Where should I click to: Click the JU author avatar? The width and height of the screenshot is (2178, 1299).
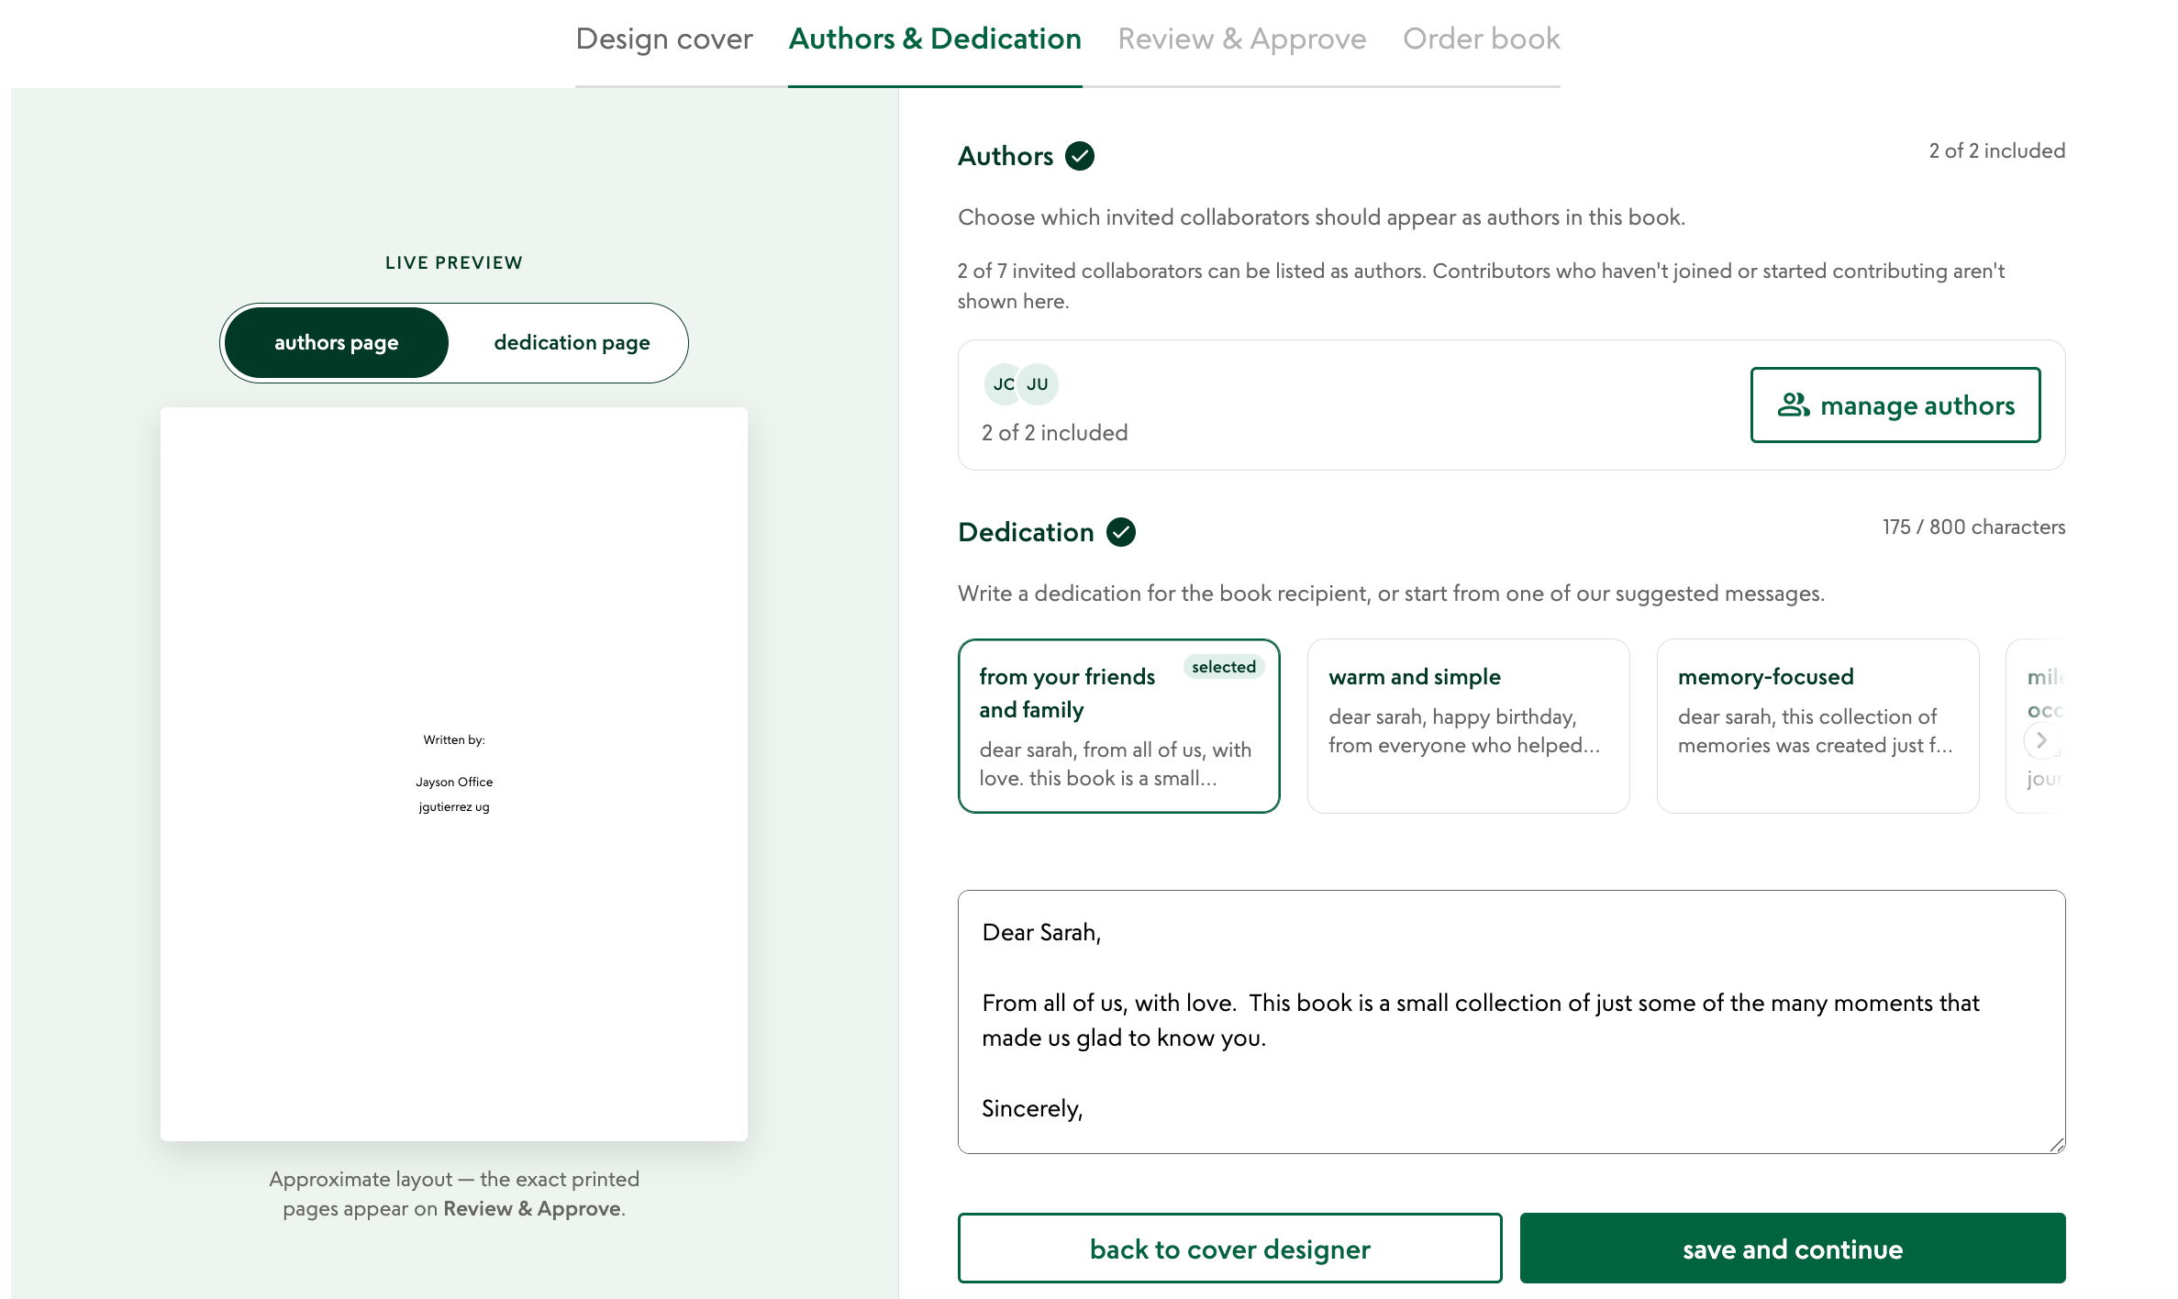(1038, 384)
